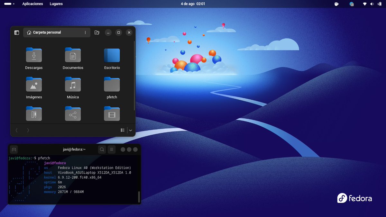Screen dimensions: 386x217
Task: Expand the view options chevron in Files
Action: tap(131, 130)
